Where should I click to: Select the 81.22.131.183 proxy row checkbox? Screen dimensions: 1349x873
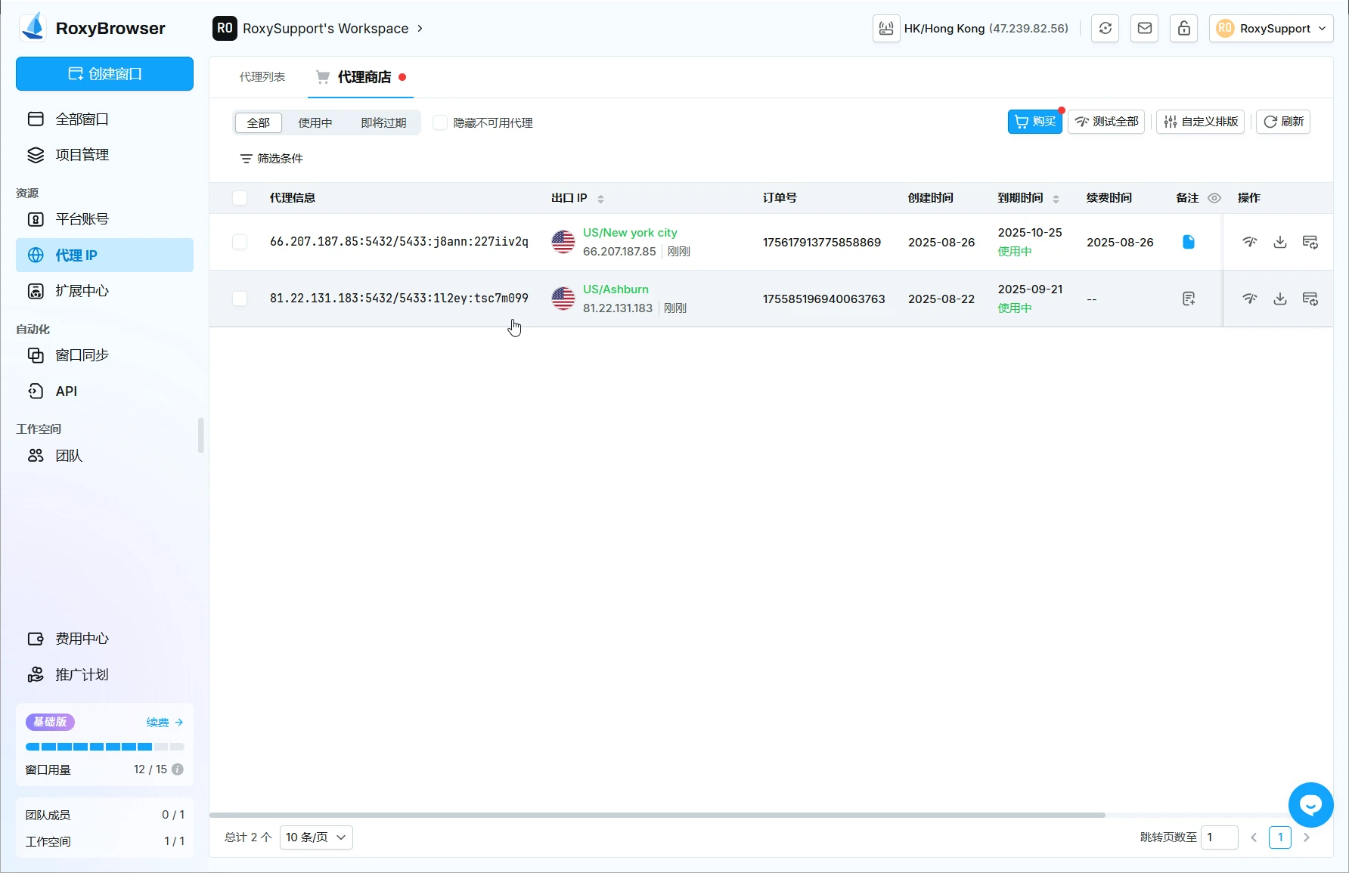coord(240,299)
